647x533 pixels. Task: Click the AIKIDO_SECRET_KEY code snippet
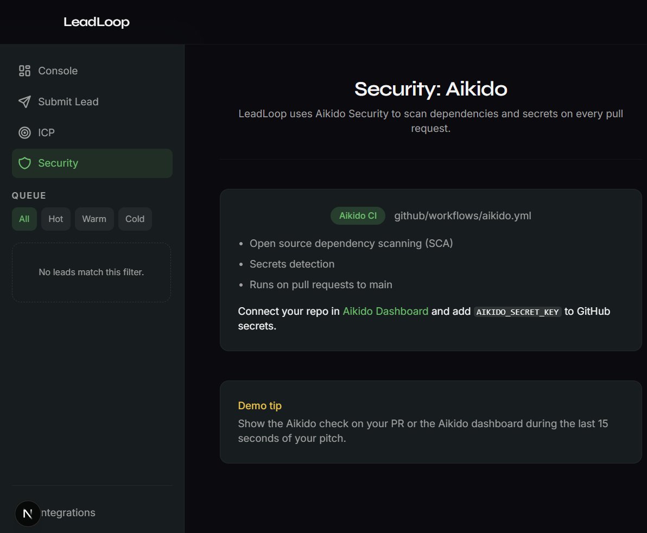click(x=517, y=312)
